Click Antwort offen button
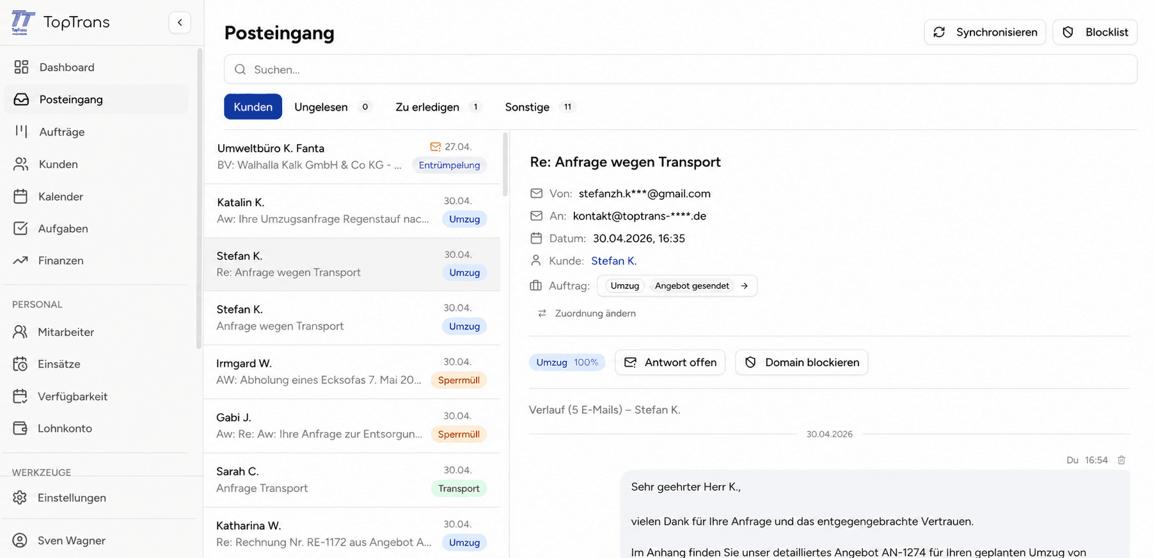This screenshot has height=558, width=1154. [x=670, y=362]
